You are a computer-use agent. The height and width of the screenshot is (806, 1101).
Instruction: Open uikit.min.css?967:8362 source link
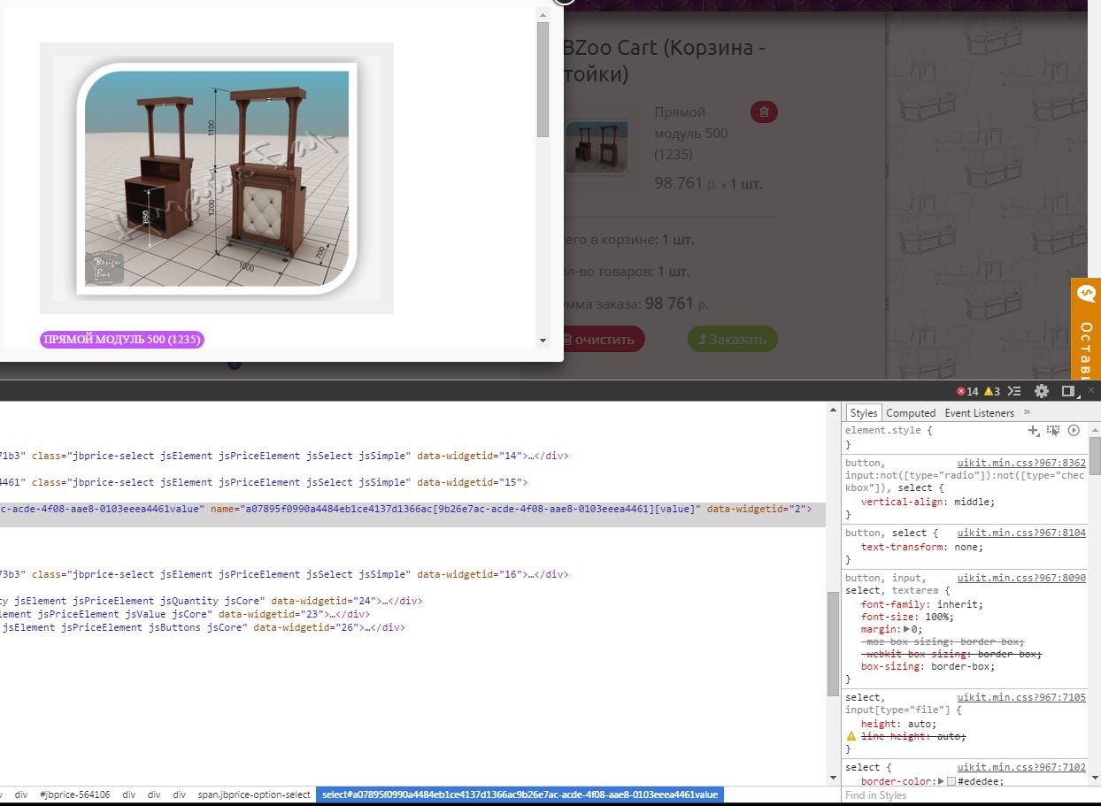click(1021, 463)
